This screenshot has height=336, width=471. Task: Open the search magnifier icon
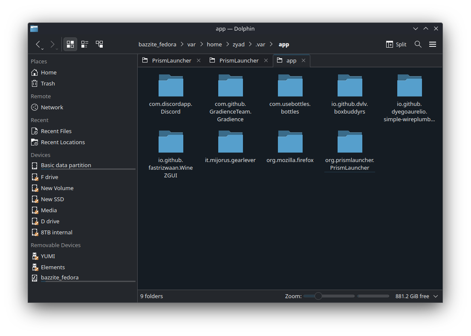click(x=418, y=44)
